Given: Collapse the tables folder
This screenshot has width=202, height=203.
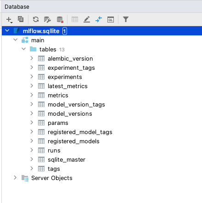Looking at the screenshot, I should click(24, 49).
